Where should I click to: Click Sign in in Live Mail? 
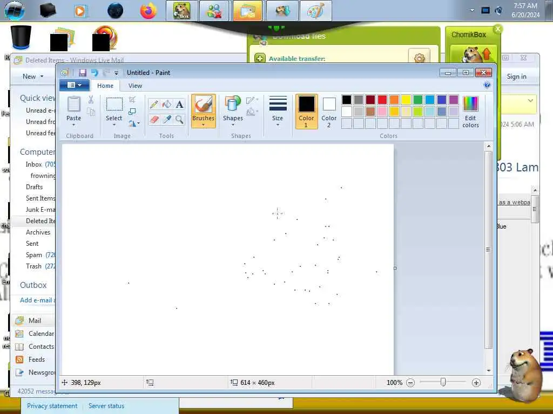click(x=516, y=77)
